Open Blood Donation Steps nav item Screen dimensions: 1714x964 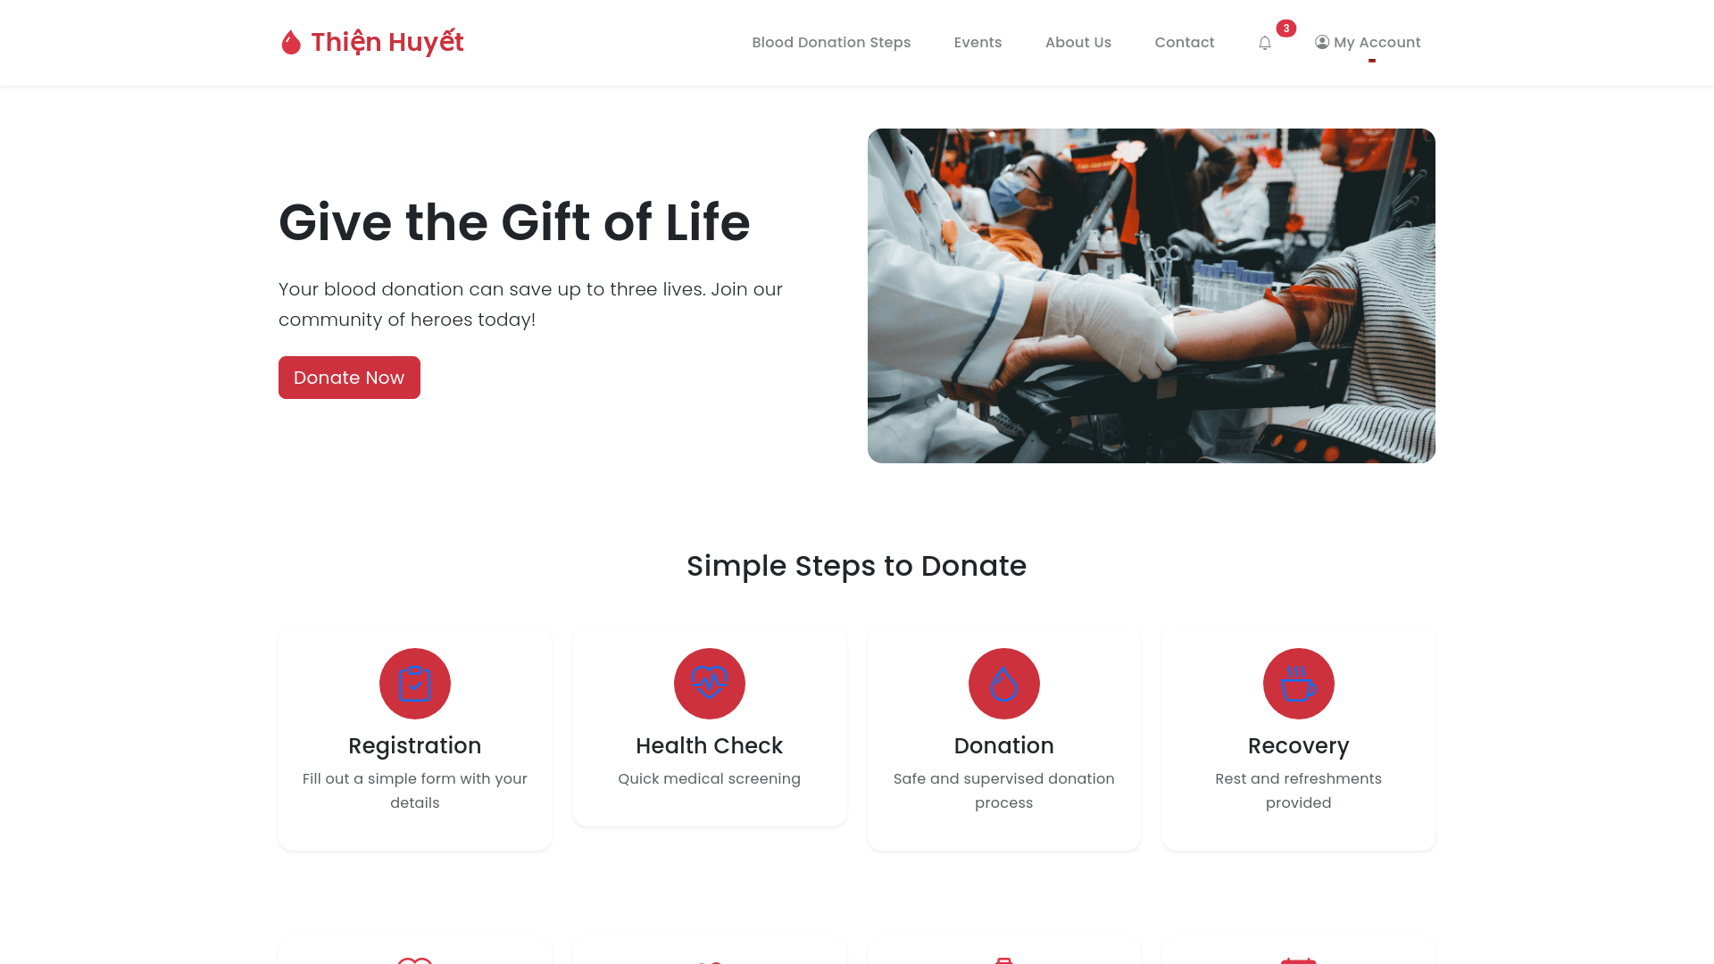pos(831,43)
